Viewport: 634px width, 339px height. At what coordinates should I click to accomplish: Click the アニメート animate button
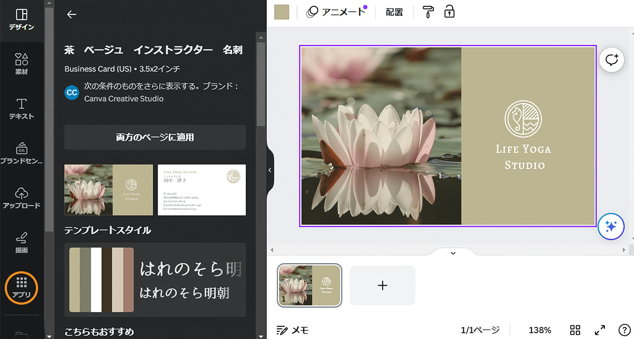[x=337, y=12]
